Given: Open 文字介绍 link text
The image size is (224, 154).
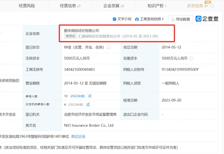Looking at the screenshot, I should point(124,19).
